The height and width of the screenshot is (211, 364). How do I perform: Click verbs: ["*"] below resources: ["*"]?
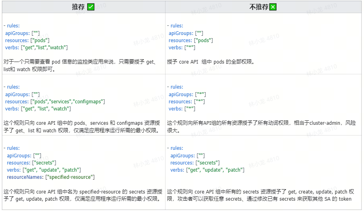click(x=182, y=109)
